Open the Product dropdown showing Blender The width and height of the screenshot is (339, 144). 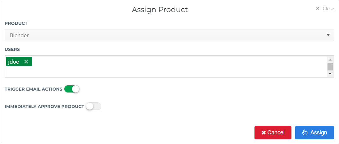[x=169, y=35]
